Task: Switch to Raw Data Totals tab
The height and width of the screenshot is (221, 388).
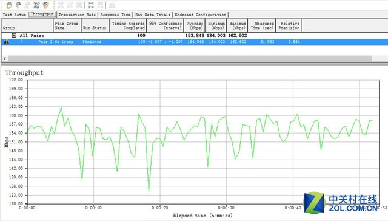Action: [153, 15]
